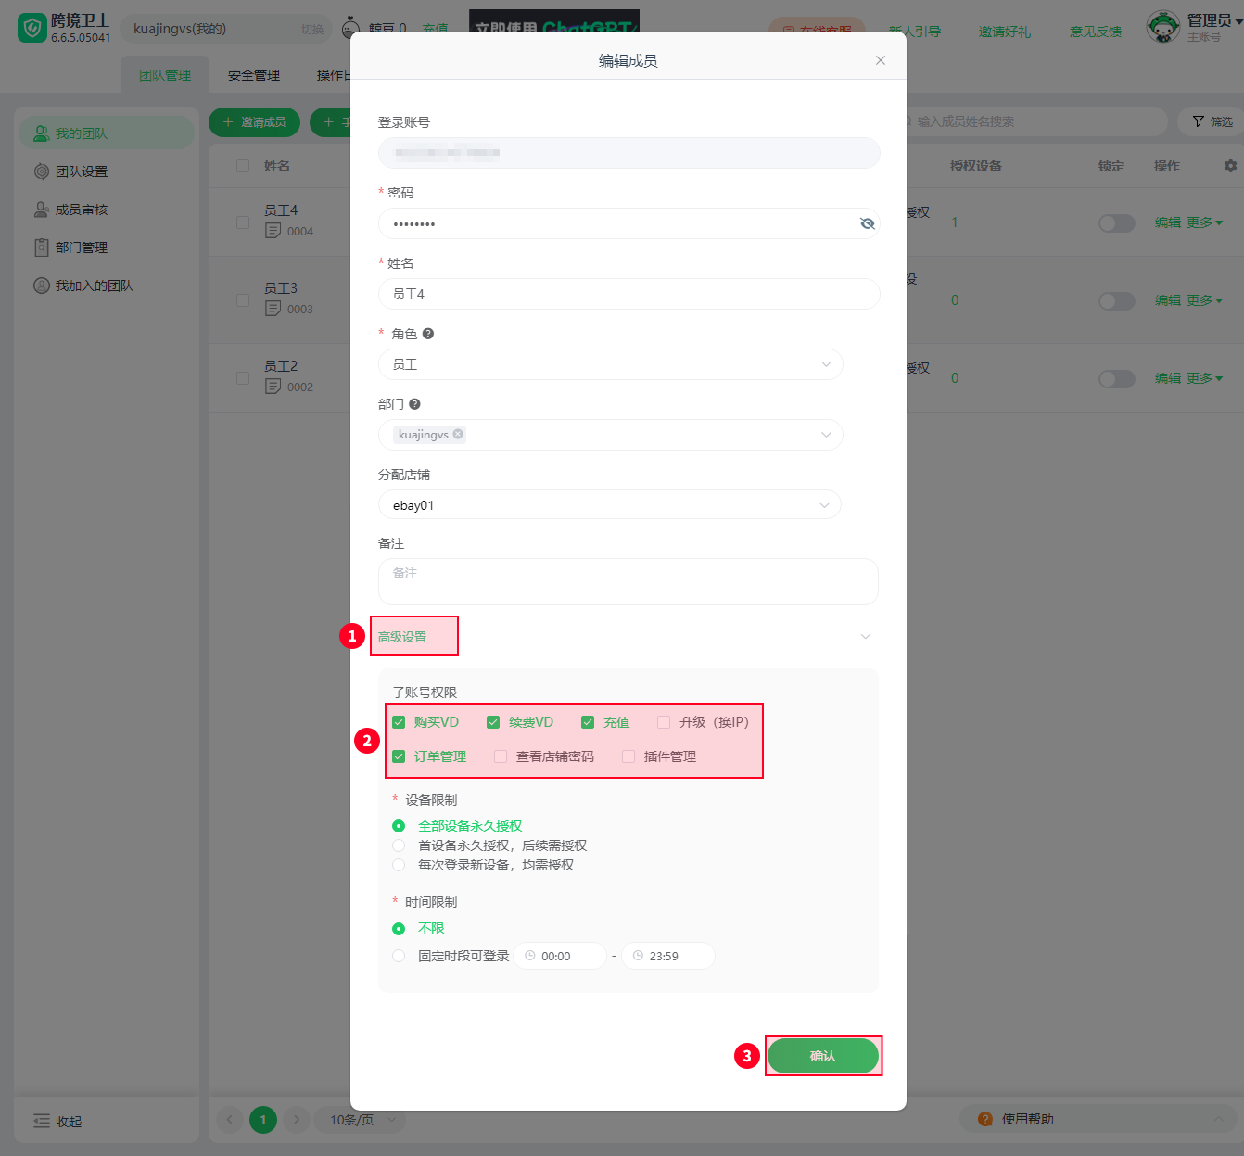The width and height of the screenshot is (1244, 1156).
Task: Confirm changes with the 确认 button
Action: [823, 1056]
